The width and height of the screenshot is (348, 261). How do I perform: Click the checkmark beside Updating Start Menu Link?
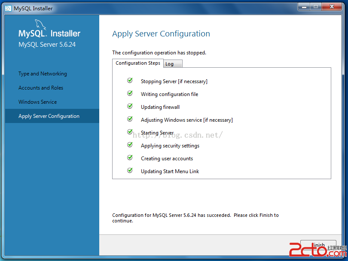130,170
